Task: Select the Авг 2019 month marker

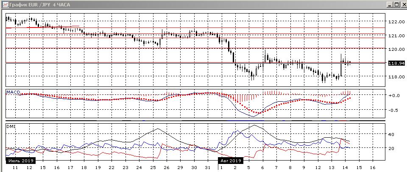Action: point(231,161)
